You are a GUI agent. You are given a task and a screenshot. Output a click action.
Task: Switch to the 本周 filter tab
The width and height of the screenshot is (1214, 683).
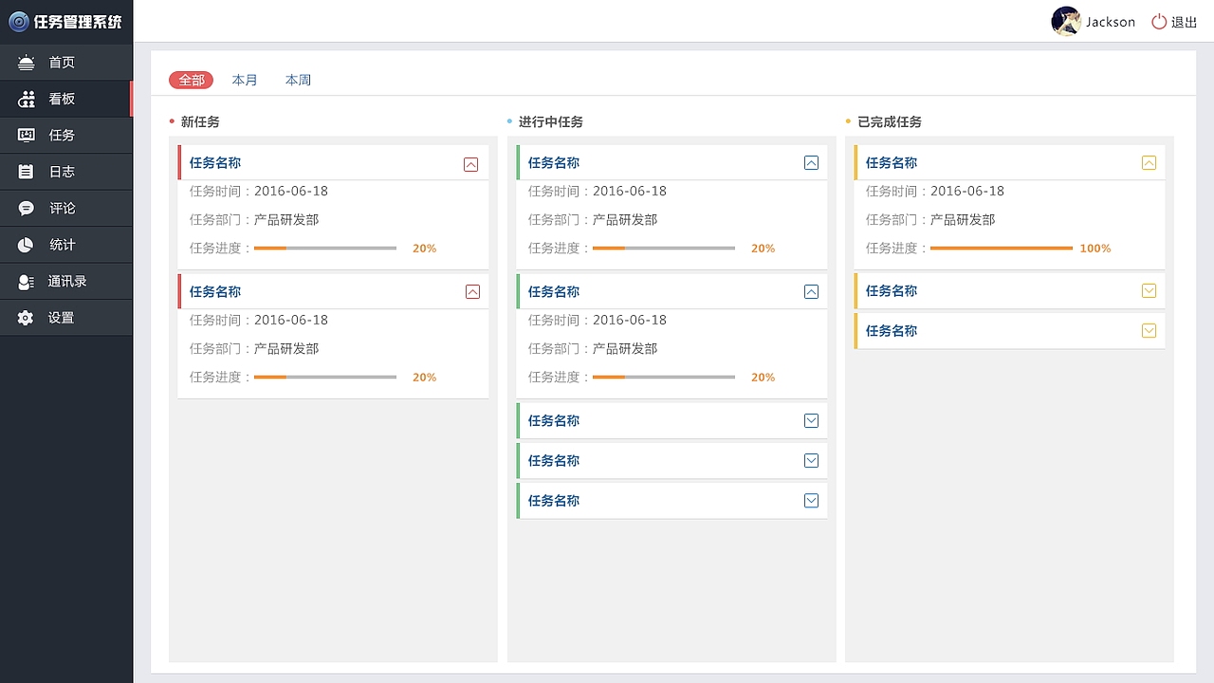[298, 81]
